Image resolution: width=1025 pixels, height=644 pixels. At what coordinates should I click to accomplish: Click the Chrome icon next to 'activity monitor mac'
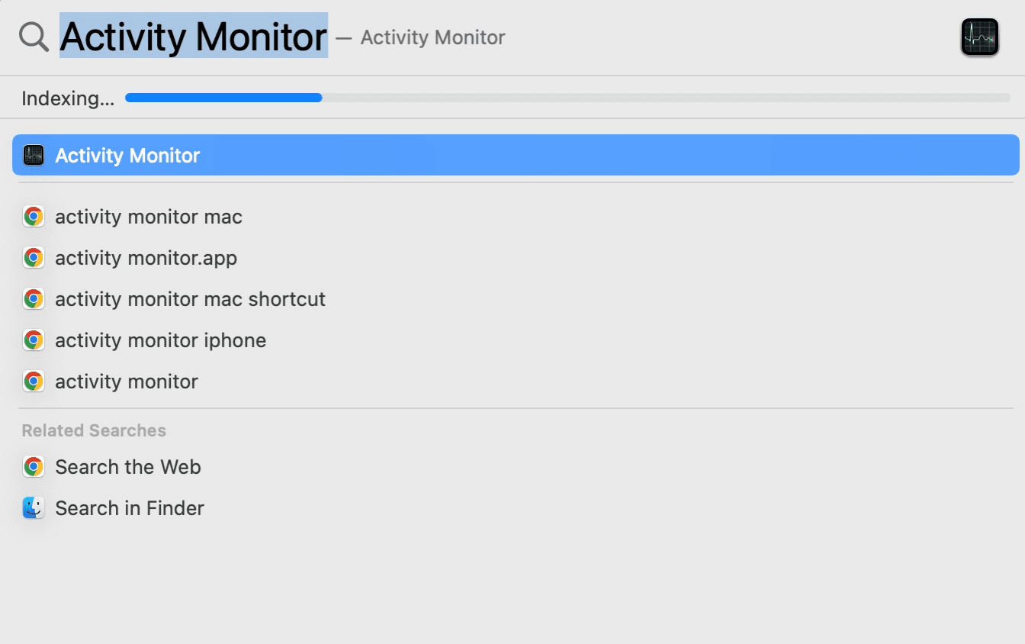tap(34, 216)
